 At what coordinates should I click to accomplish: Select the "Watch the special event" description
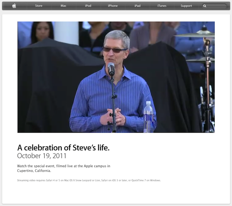64,168
